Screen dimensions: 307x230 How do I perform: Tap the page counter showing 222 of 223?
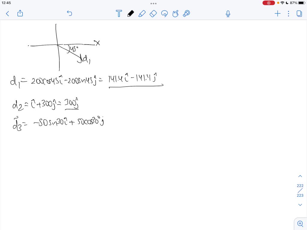[x=300, y=190]
